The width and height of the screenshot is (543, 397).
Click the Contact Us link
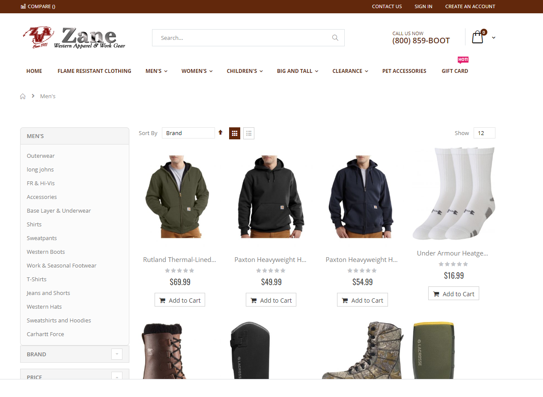click(x=387, y=6)
